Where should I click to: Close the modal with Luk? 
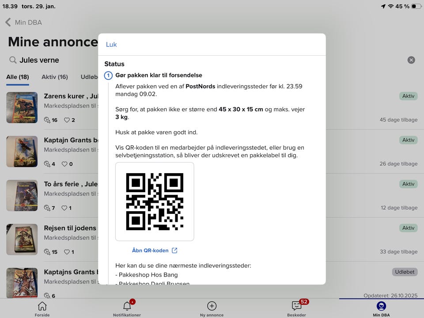(111, 45)
